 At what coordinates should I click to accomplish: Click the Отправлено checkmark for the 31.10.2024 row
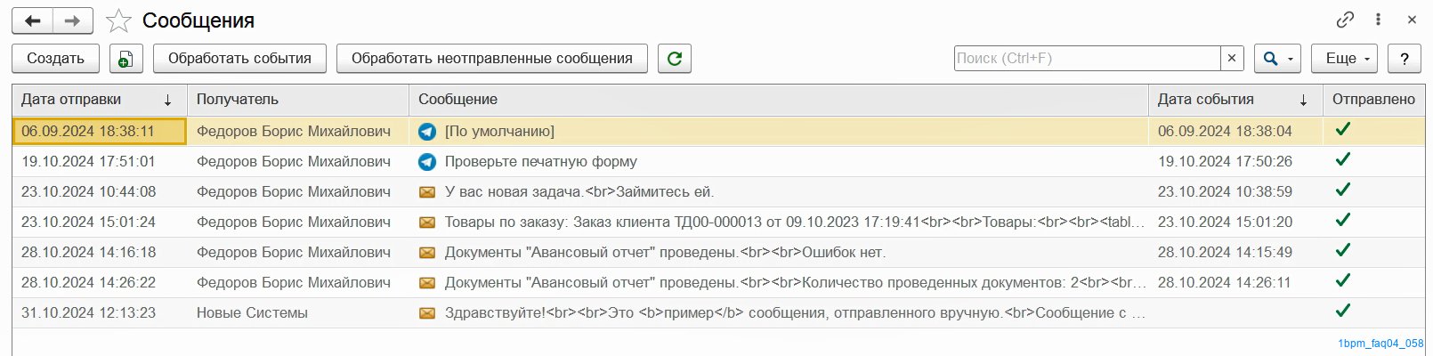point(1343,311)
